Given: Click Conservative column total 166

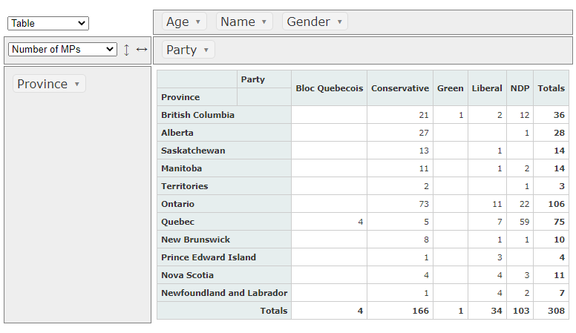Looking at the screenshot, I should point(400,311).
